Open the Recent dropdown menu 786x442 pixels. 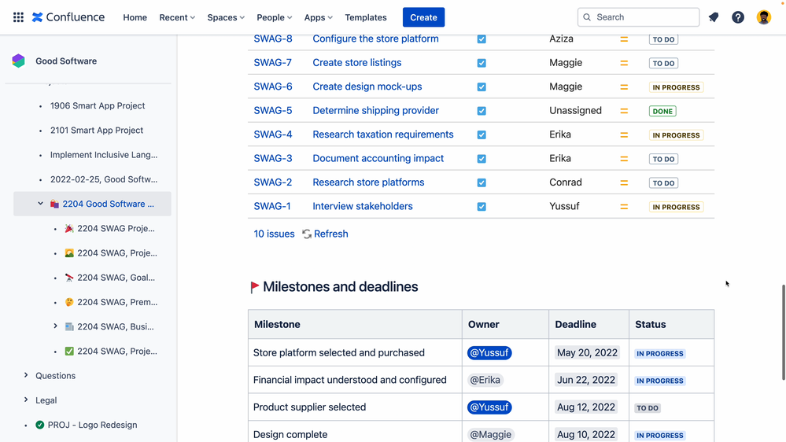point(177,17)
